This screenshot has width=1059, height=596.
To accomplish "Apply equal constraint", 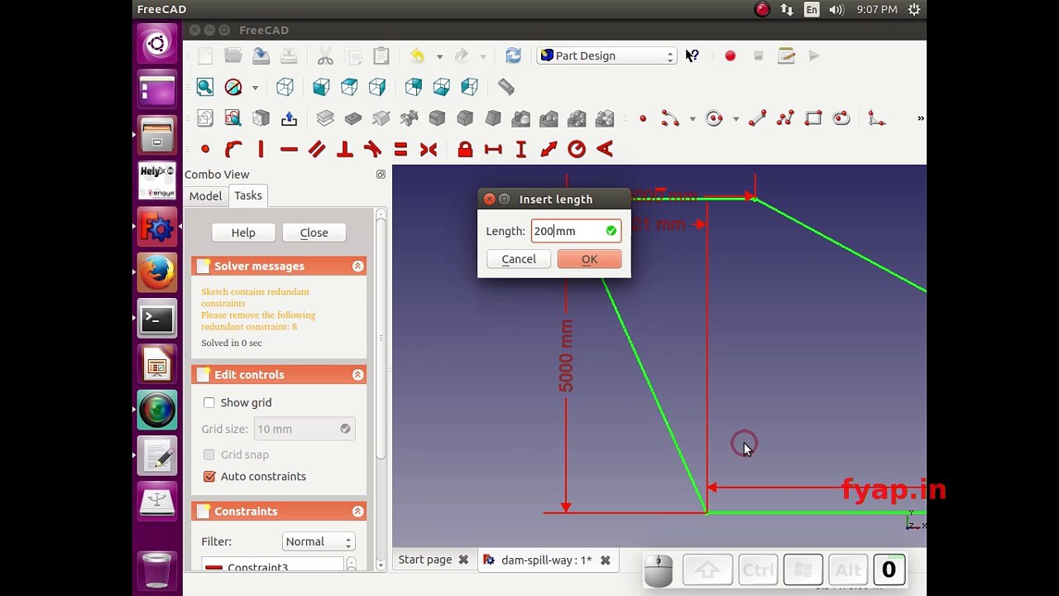I will pyautogui.click(x=400, y=150).
